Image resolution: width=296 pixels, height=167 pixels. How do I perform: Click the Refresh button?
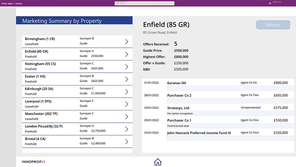[273, 25]
